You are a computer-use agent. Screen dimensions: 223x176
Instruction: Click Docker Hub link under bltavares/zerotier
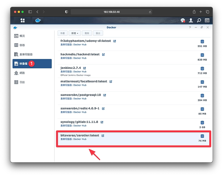point(80,139)
